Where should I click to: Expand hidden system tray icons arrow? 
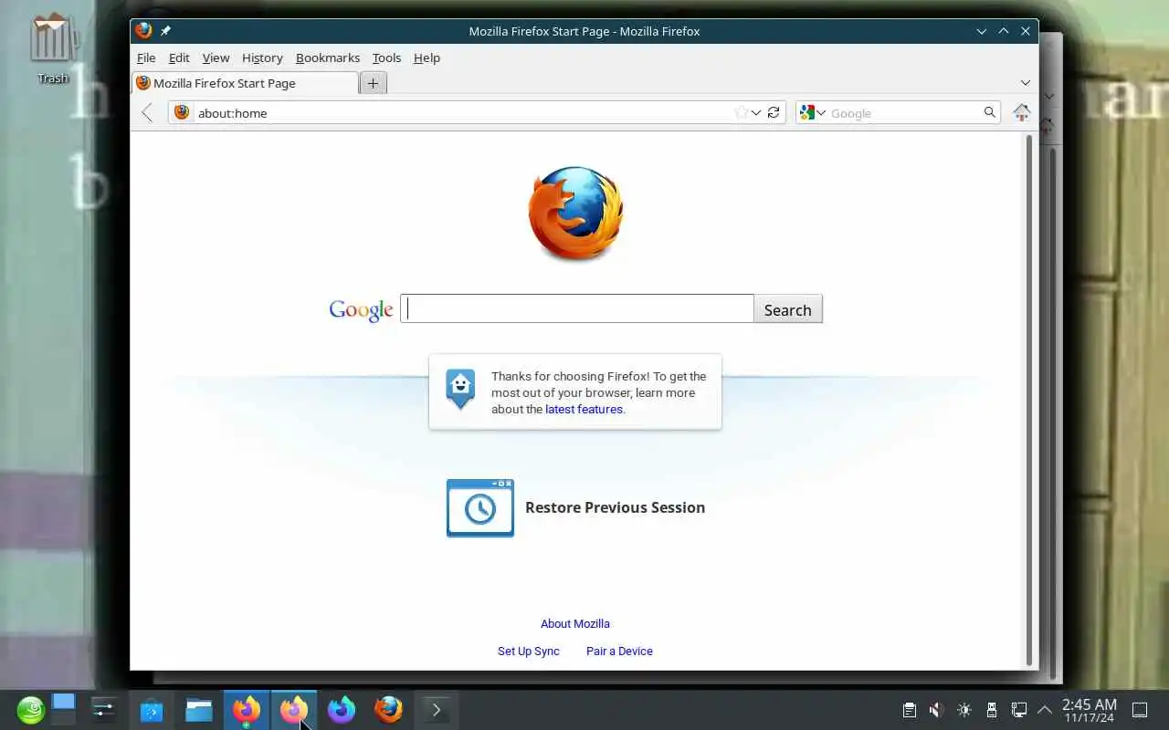point(1045,709)
